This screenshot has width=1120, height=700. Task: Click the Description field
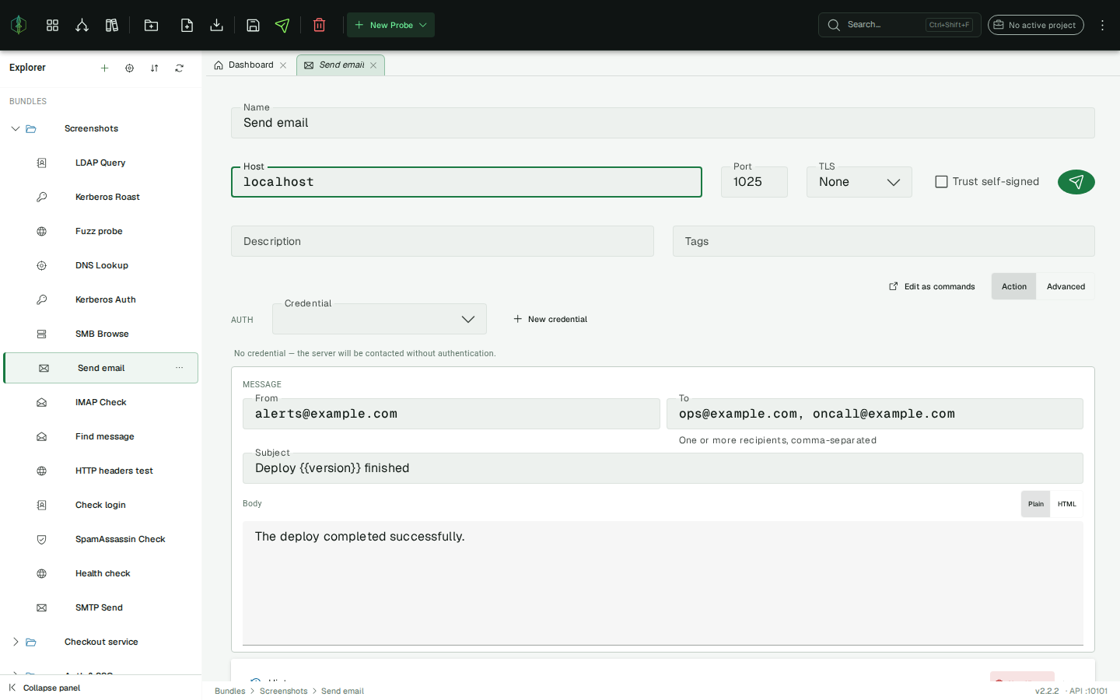coord(442,241)
